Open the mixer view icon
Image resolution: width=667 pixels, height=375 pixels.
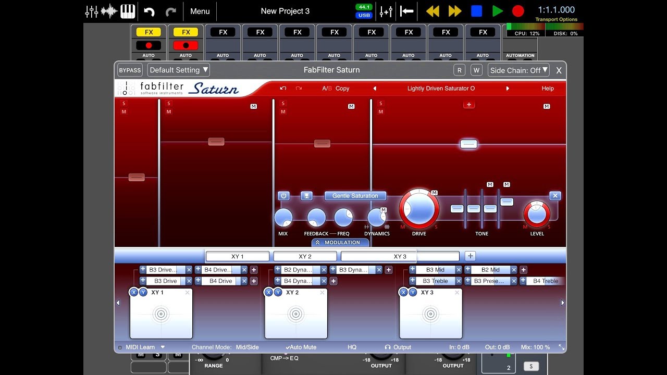click(92, 11)
